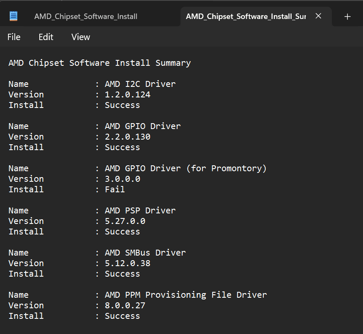
Task: Click Success under AMD SMBus Driver
Action: click(122, 274)
